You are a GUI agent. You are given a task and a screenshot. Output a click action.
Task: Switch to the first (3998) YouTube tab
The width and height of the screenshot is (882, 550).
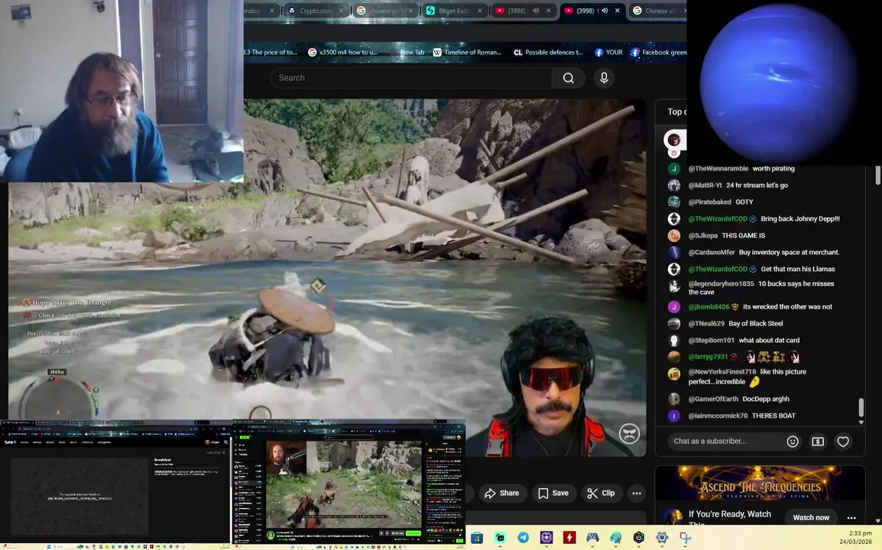pos(517,11)
